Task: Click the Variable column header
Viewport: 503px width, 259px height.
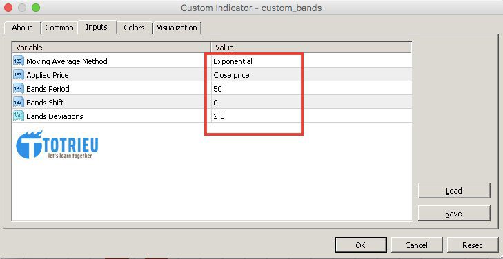Action: pyautogui.click(x=112, y=48)
